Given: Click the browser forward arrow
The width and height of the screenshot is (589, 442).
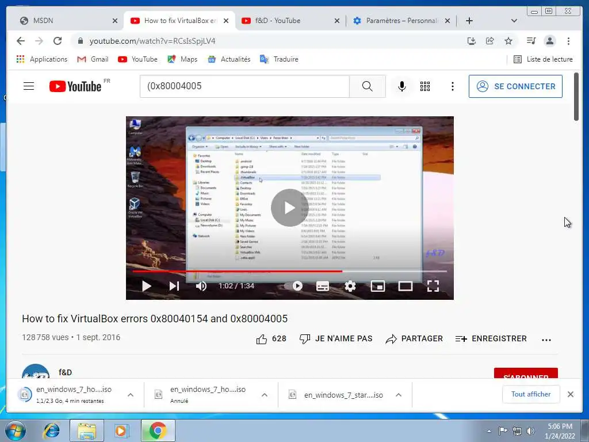Looking at the screenshot, I should [x=39, y=41].
